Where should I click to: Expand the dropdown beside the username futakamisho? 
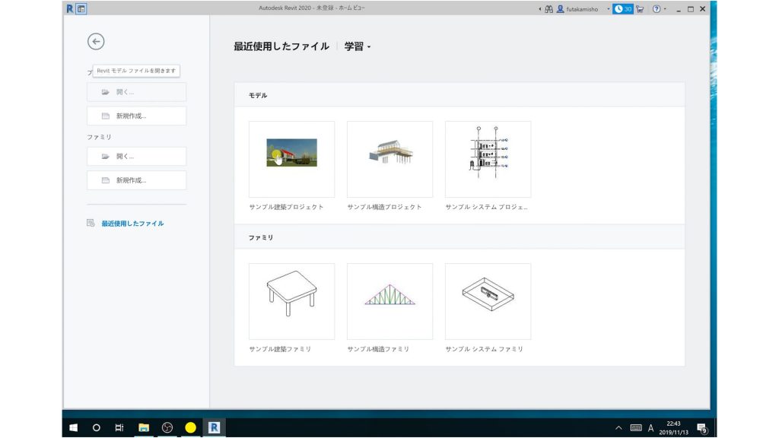[609, 8]
